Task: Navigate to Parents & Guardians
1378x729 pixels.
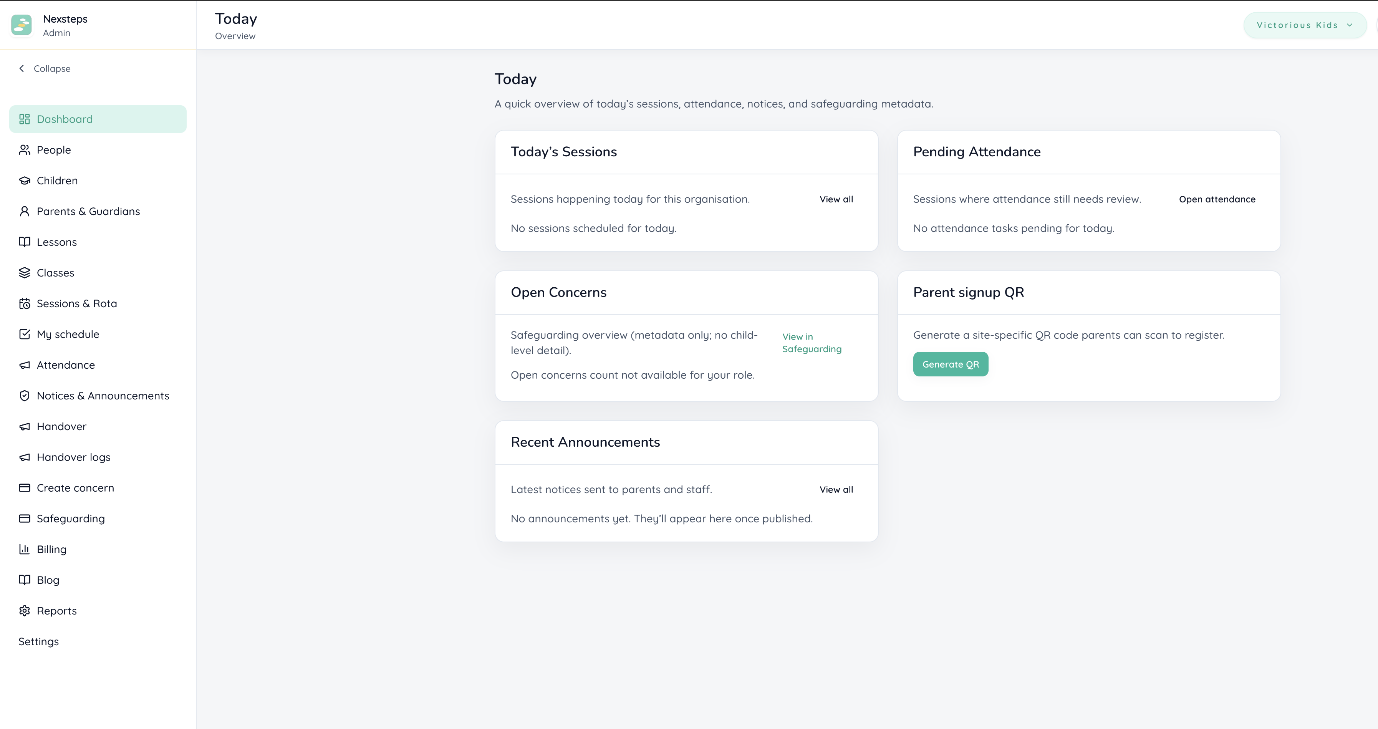Action: click(98, 211)
